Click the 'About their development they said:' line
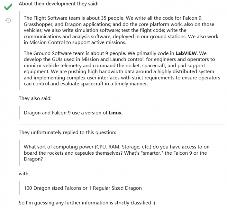227x210 pixels. [58, 4]
